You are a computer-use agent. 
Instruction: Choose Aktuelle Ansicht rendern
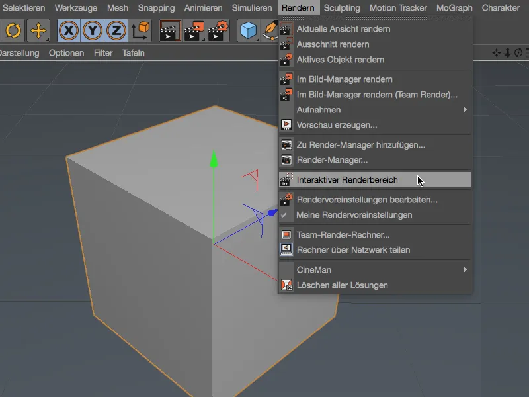click(x=375, y=29)
